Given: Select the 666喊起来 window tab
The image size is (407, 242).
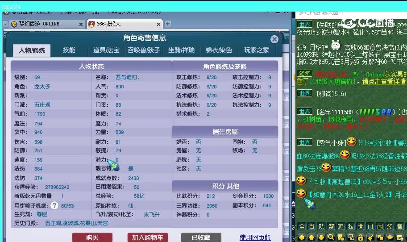Looking at the screenshot, I should click(125, 24).
